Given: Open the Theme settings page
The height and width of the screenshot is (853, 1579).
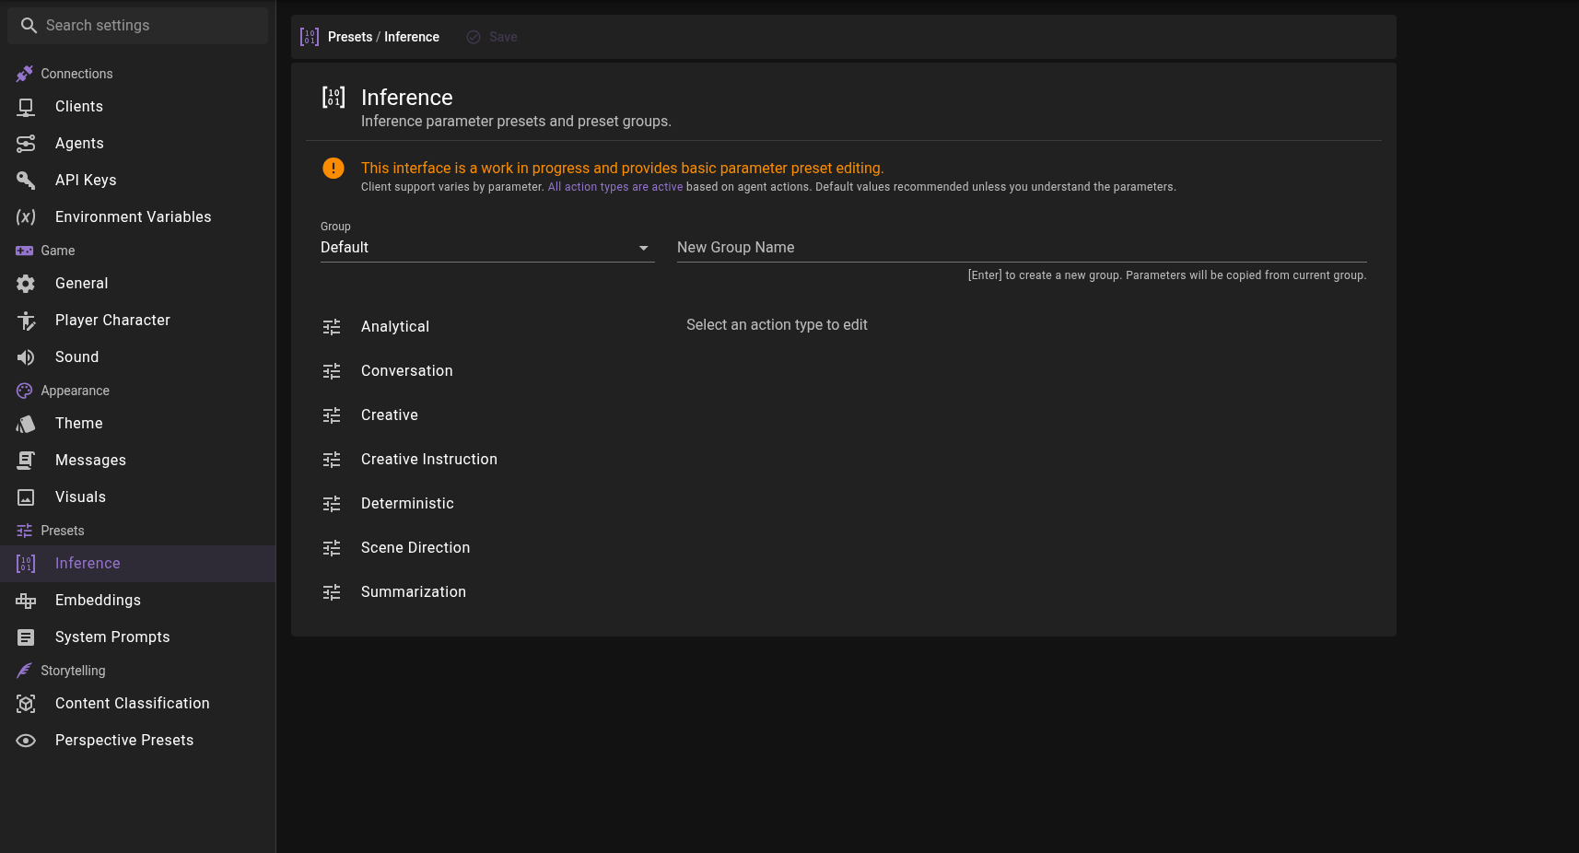Looking at the screenshot, I should 138,424.
